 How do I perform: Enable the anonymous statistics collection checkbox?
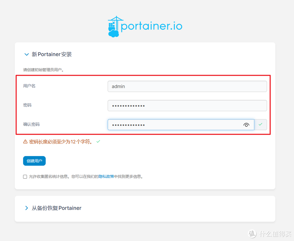point(25,176)
